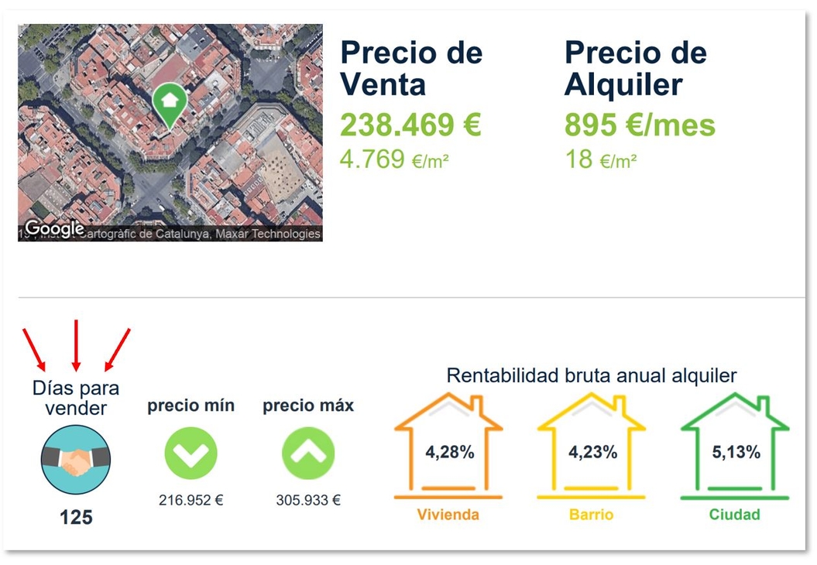Click the 4.769 €/m² sale price per meter
Screen dimensions: 817x565
pos(394,159)
